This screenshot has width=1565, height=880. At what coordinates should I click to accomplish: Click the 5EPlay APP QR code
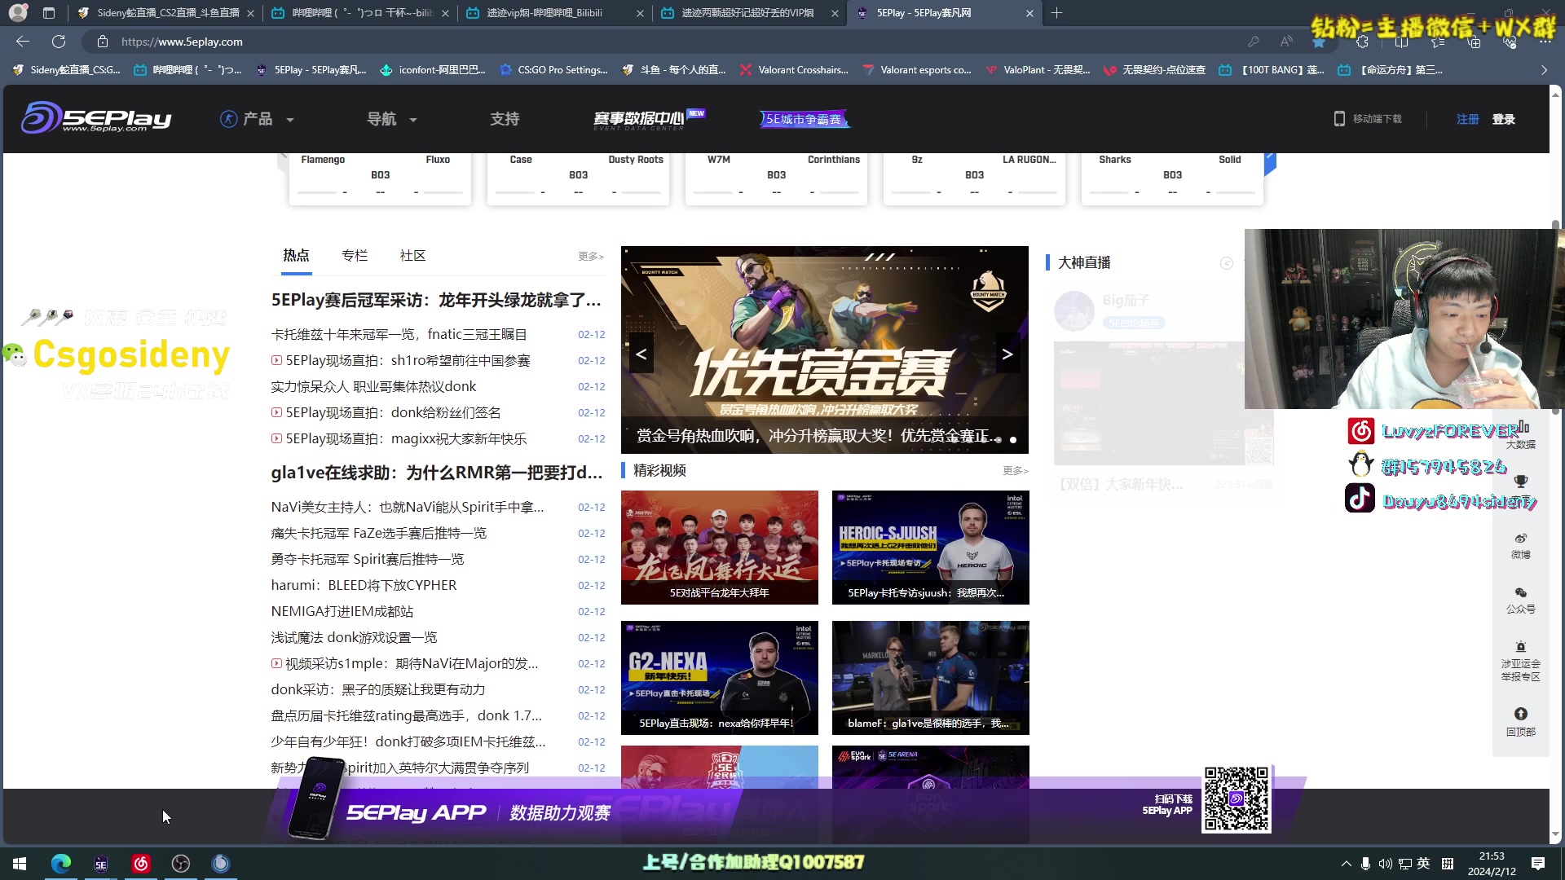pos(1237,799)
